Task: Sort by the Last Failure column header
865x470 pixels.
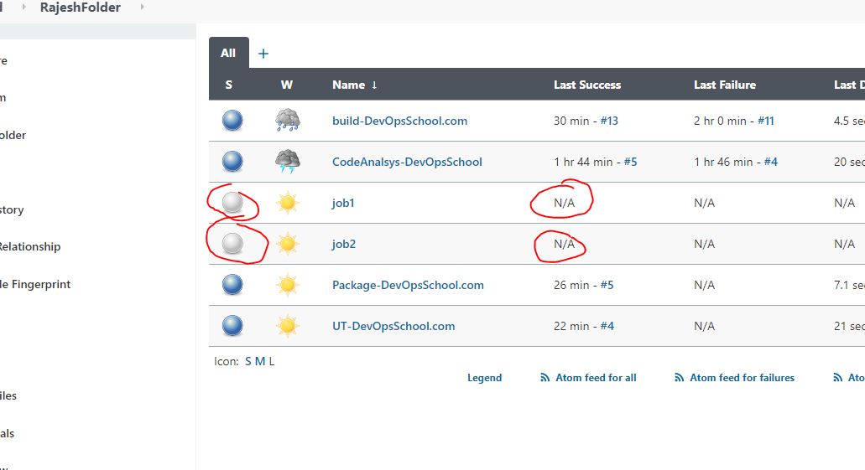Action: [x=725, y=85]
